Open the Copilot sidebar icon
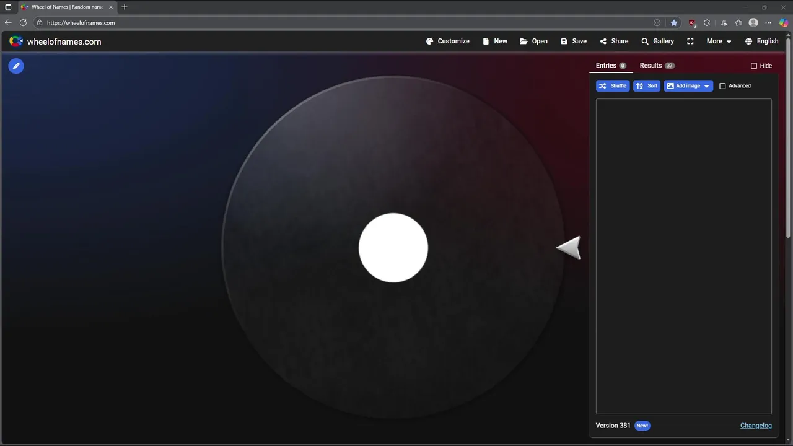793x446 pixels. point(784,23)
